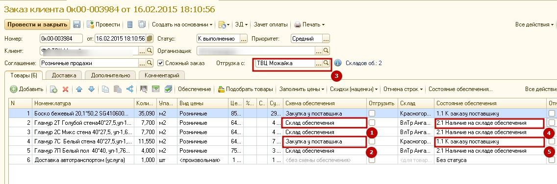Copy the current row (document plus icon)
Image resolution: width=557 pixels, height=184 pixels.
(x=53, y=89)
